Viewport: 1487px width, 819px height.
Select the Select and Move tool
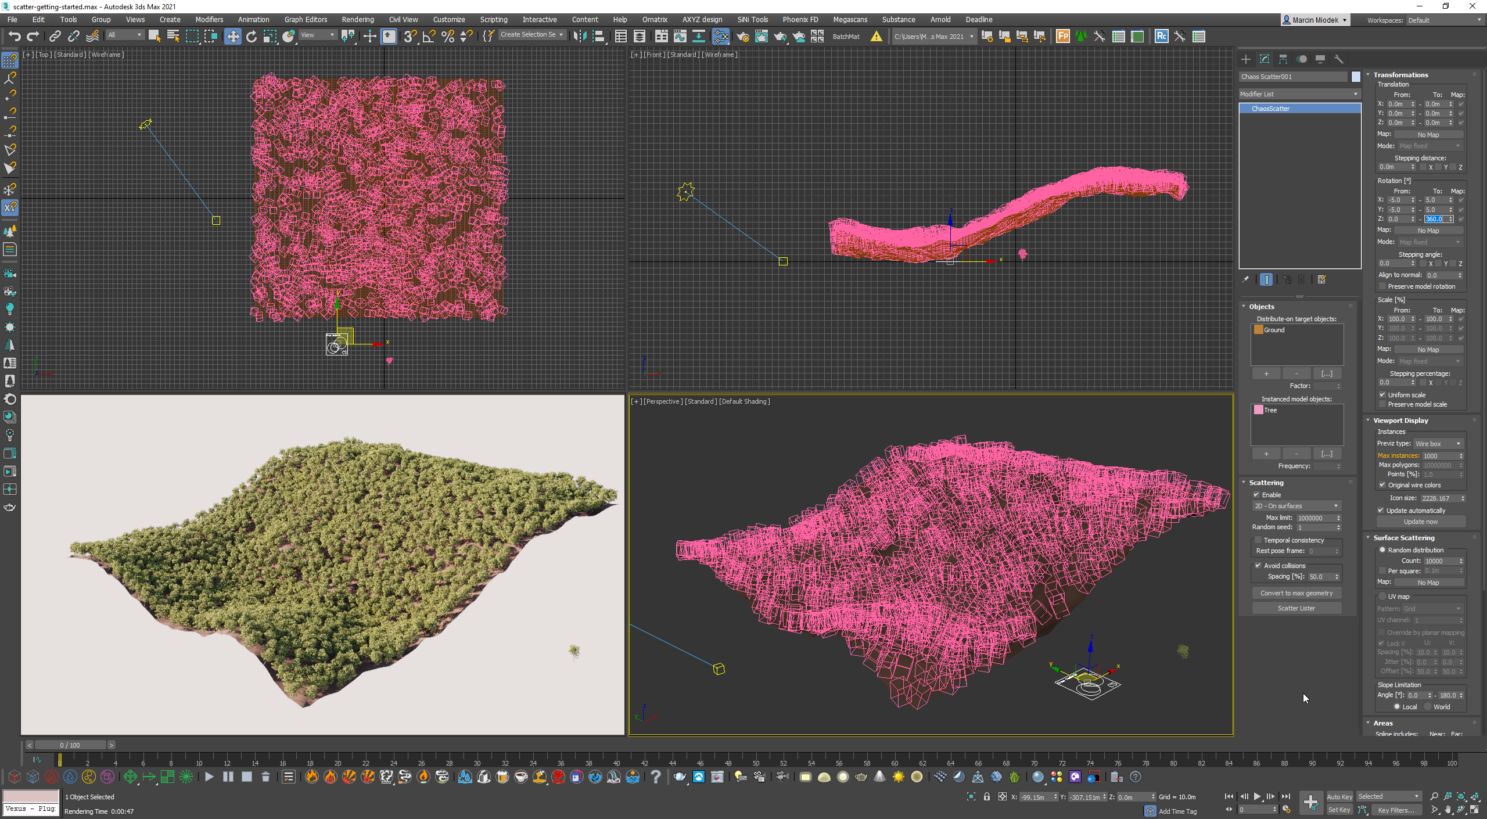pos(233,37)
